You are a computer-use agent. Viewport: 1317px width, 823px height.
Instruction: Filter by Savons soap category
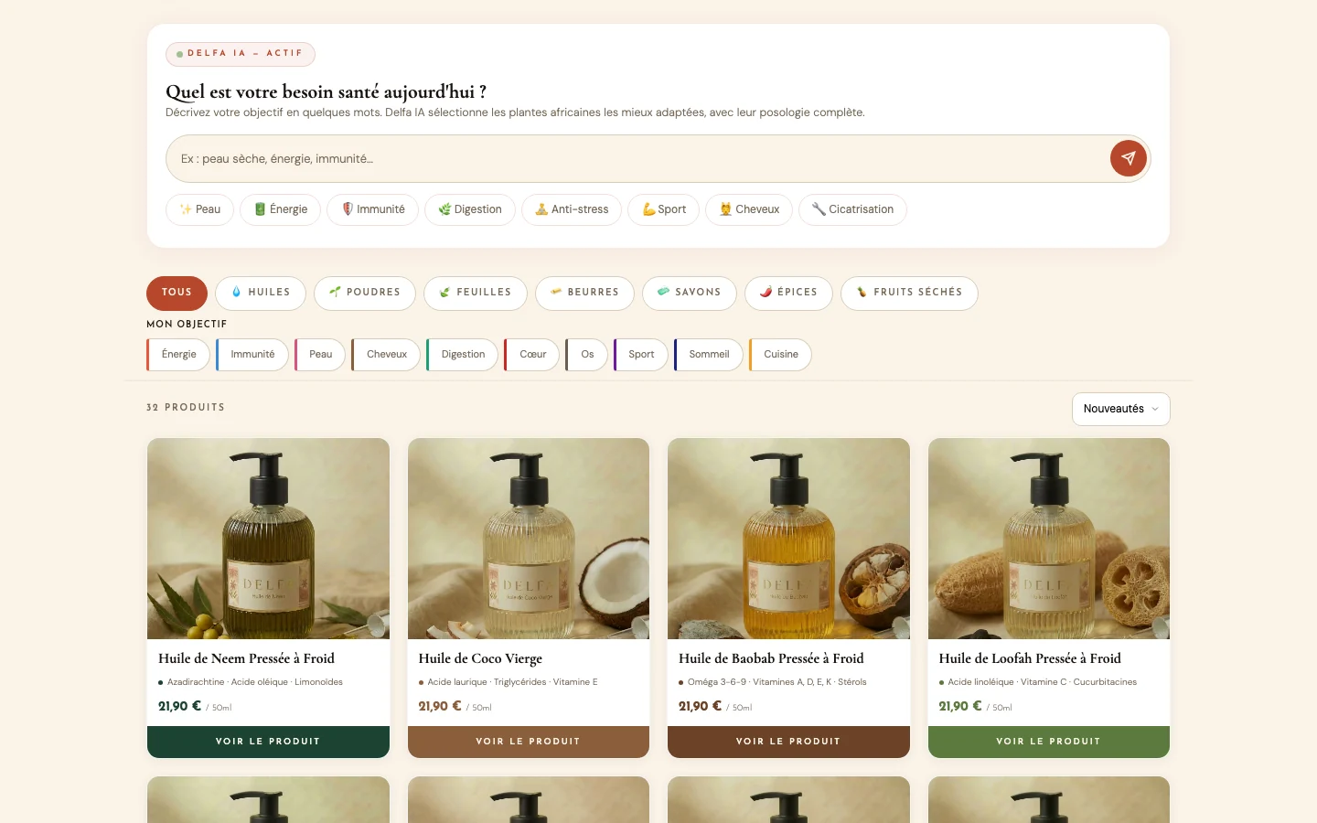[690, 293]
